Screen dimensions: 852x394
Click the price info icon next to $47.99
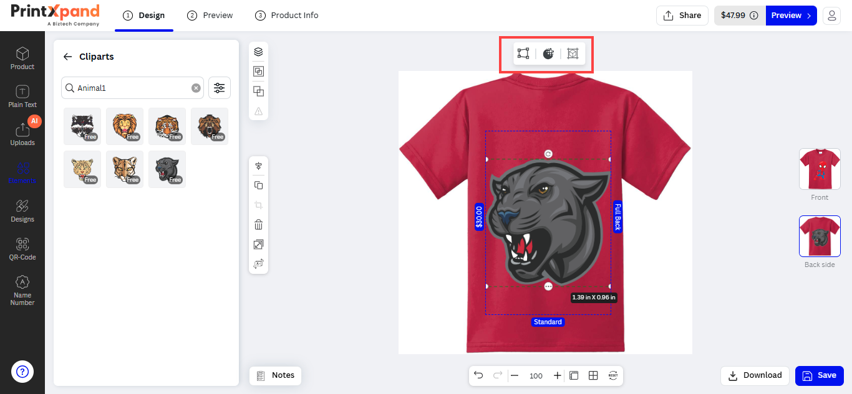point(753,16)
